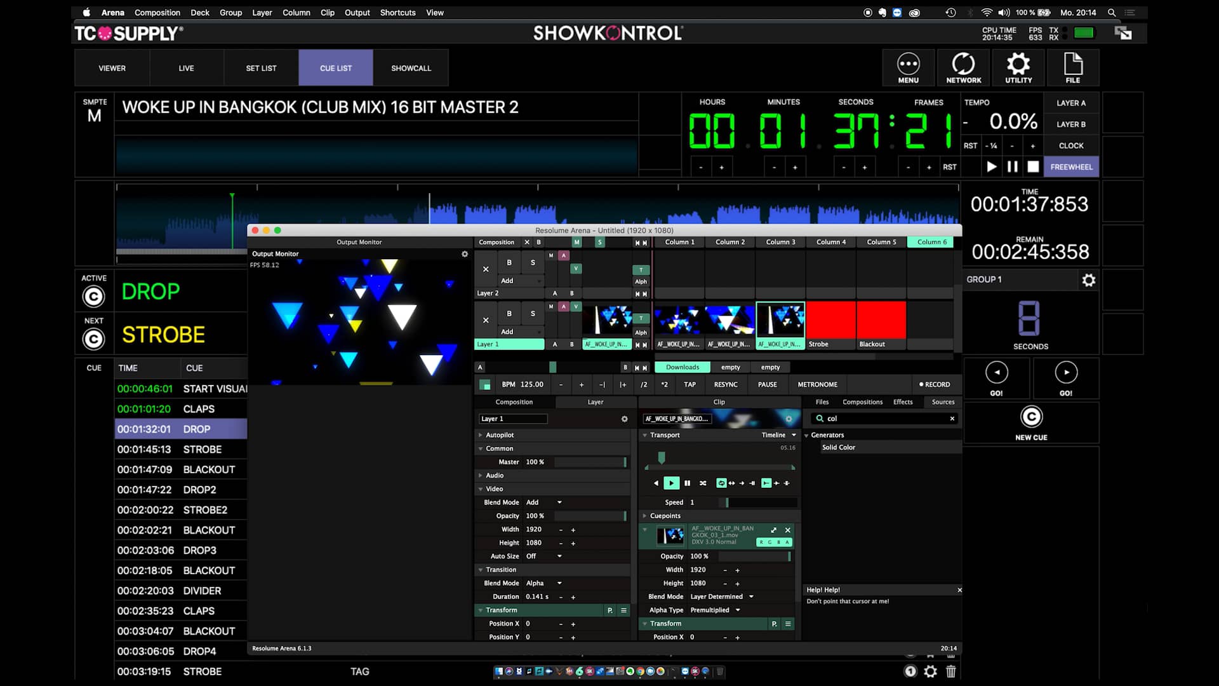Open Group 1 settings gear
The height and width of the screenshot is (686, 1219).
(x=1088, y=279)
